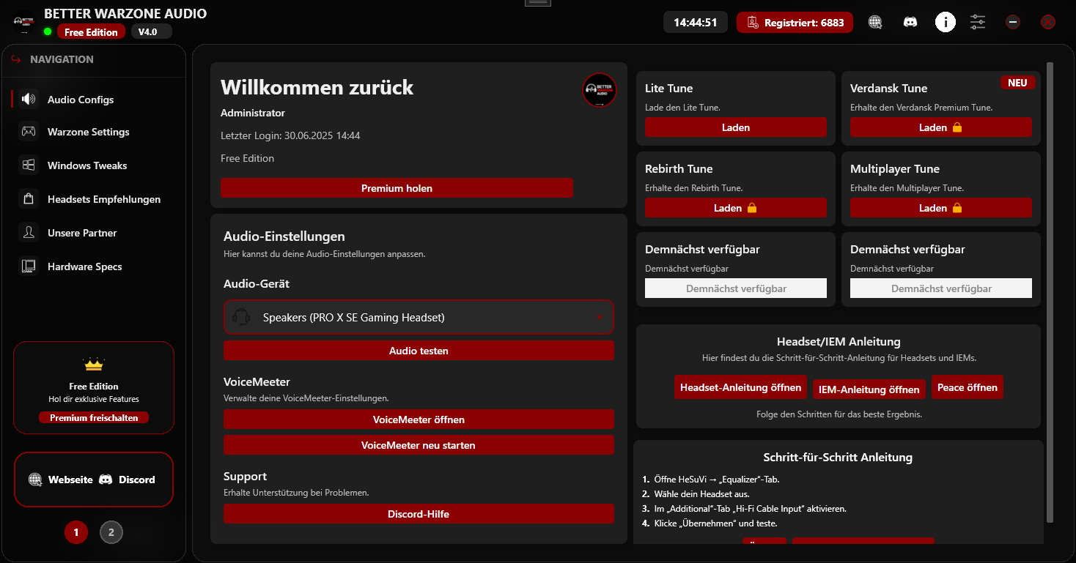Click the 'Willkommen zurück' heading
This screenshot has width=1076, height=563.
point(317,88)
